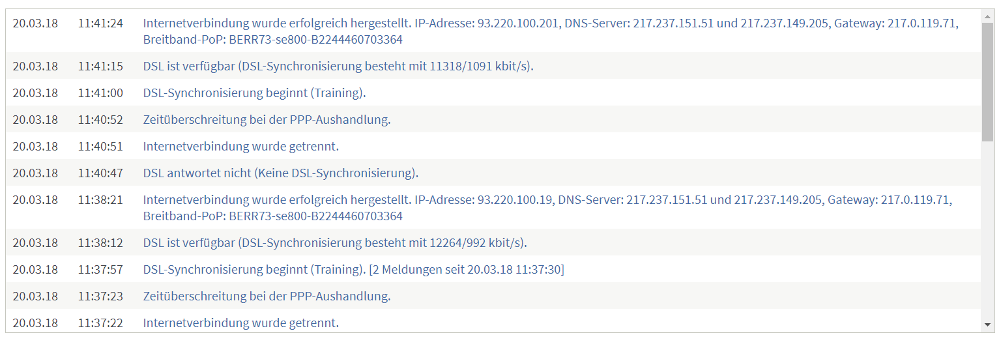Image resolution: width=999 pixels, height=346 pixels.
Task: Click empty scrollbar track below the thumb
Action: [988, 228]
